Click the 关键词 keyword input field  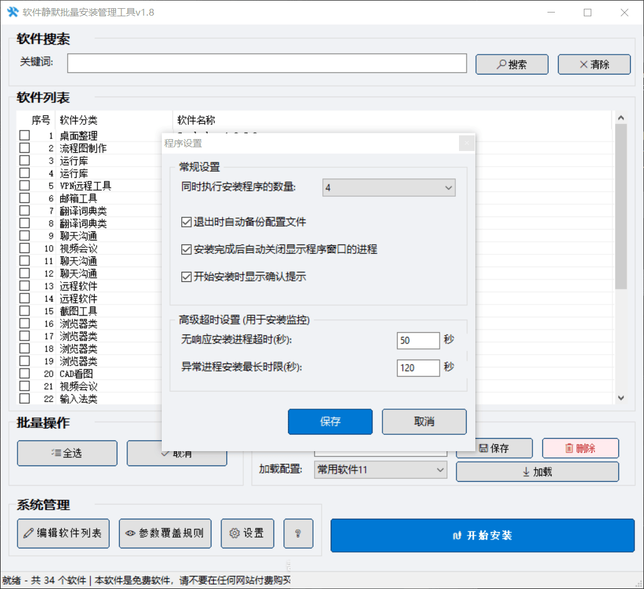click(x=267, y=63)
